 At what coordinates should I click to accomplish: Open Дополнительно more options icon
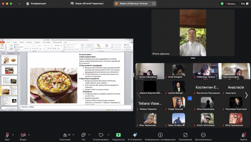click(203, 135)
